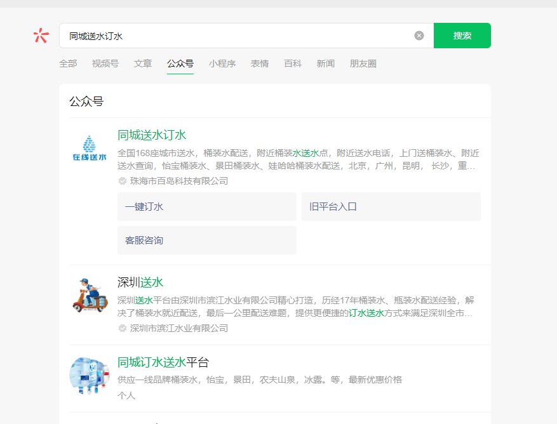Image resolution: width=557 pixels, height=424 pixels.
Task: Click the scooter delivery man avatar
Action: [x=90, y=295]
